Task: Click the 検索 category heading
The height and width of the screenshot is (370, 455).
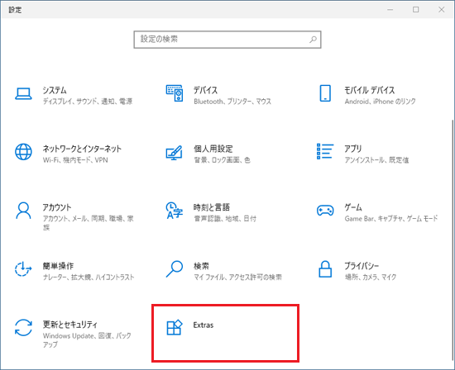Action: [201, 266]
